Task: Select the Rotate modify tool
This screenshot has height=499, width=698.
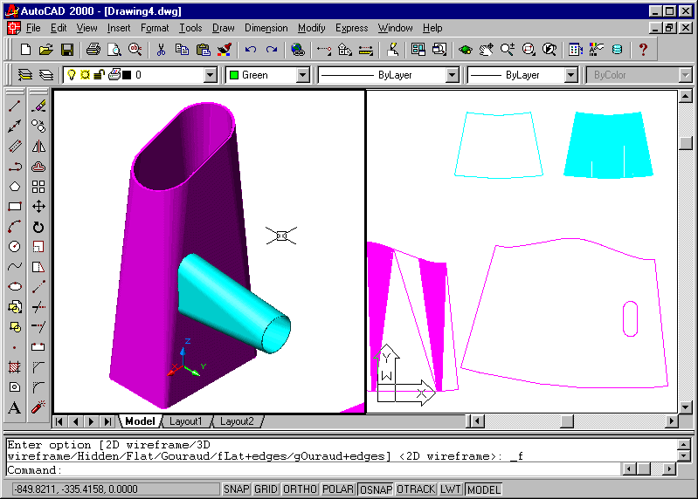Action: (38, 227)
